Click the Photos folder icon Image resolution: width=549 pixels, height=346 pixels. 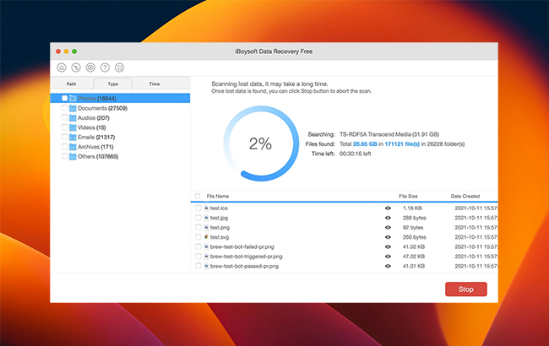point(73,98)
